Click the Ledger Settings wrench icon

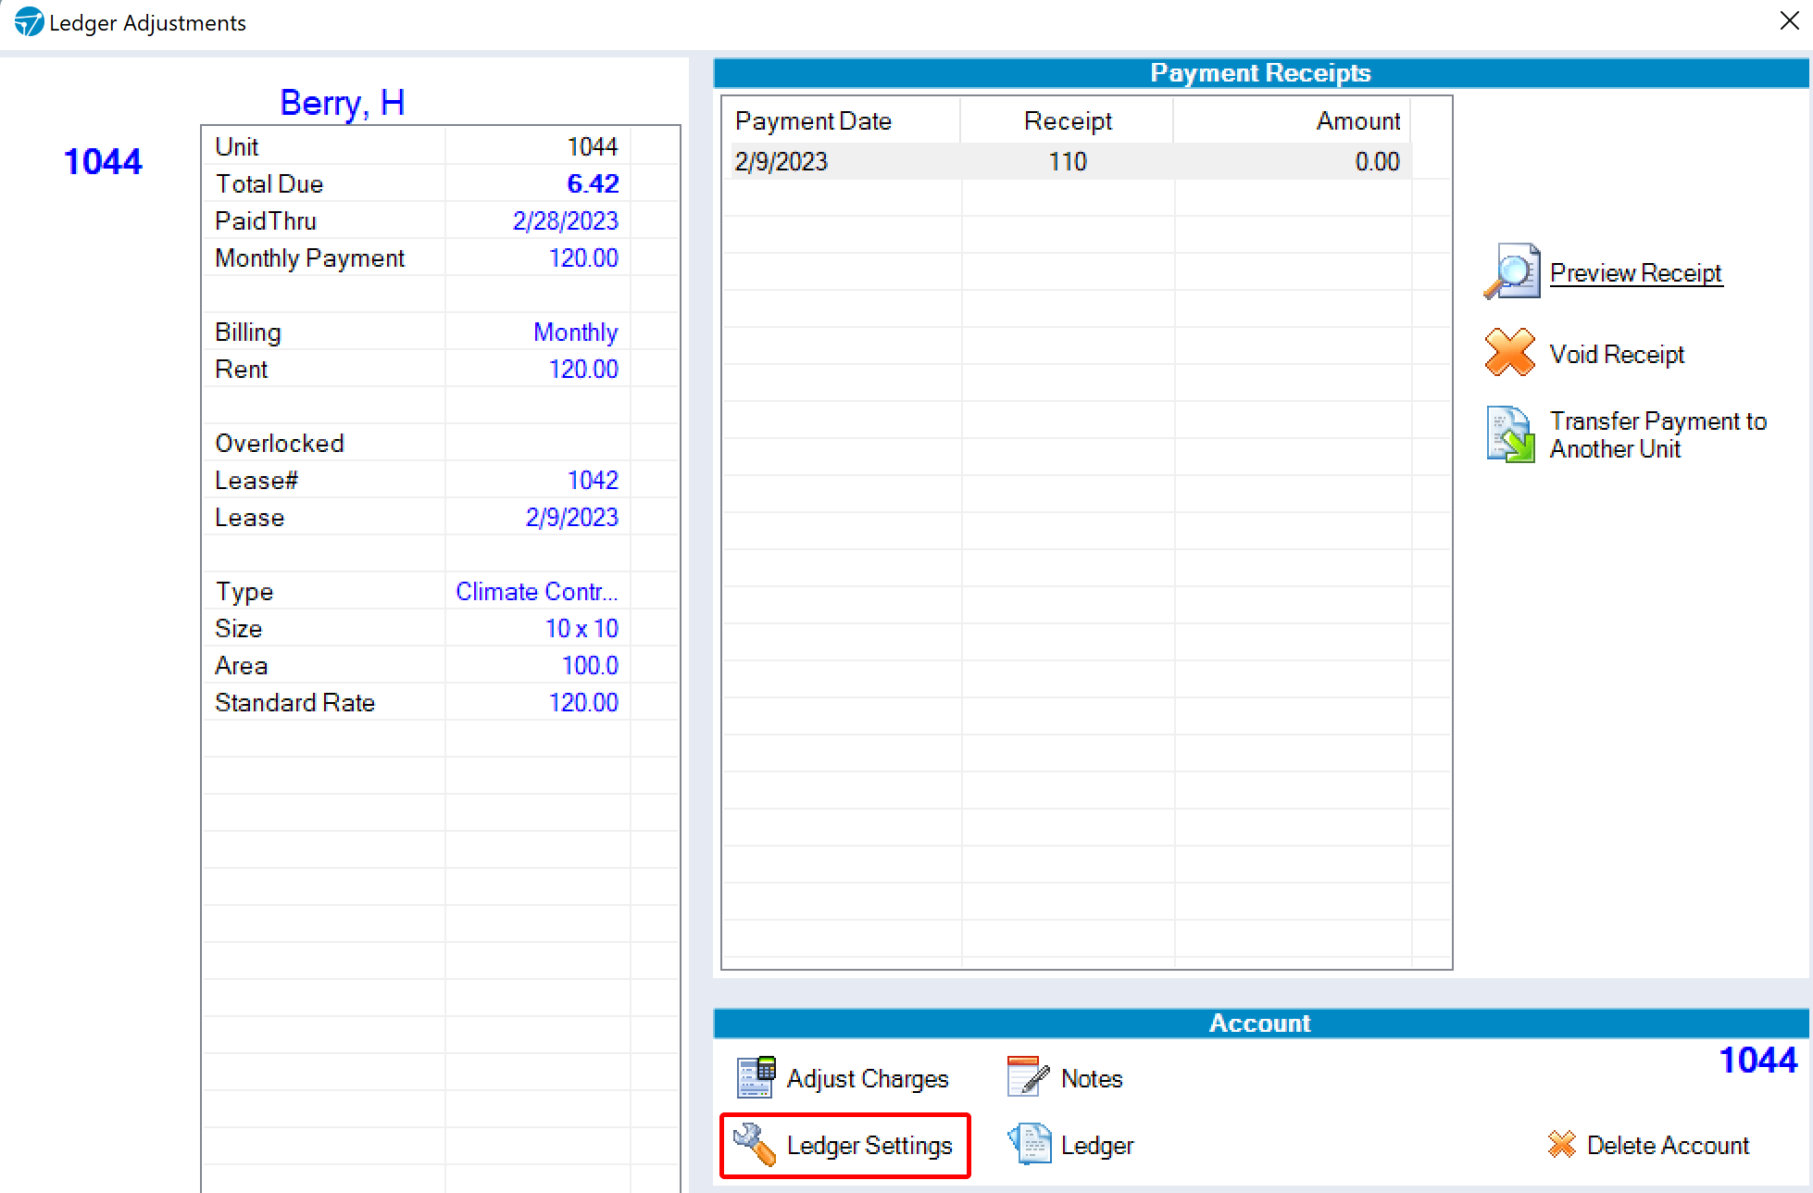coord(754,1145)
